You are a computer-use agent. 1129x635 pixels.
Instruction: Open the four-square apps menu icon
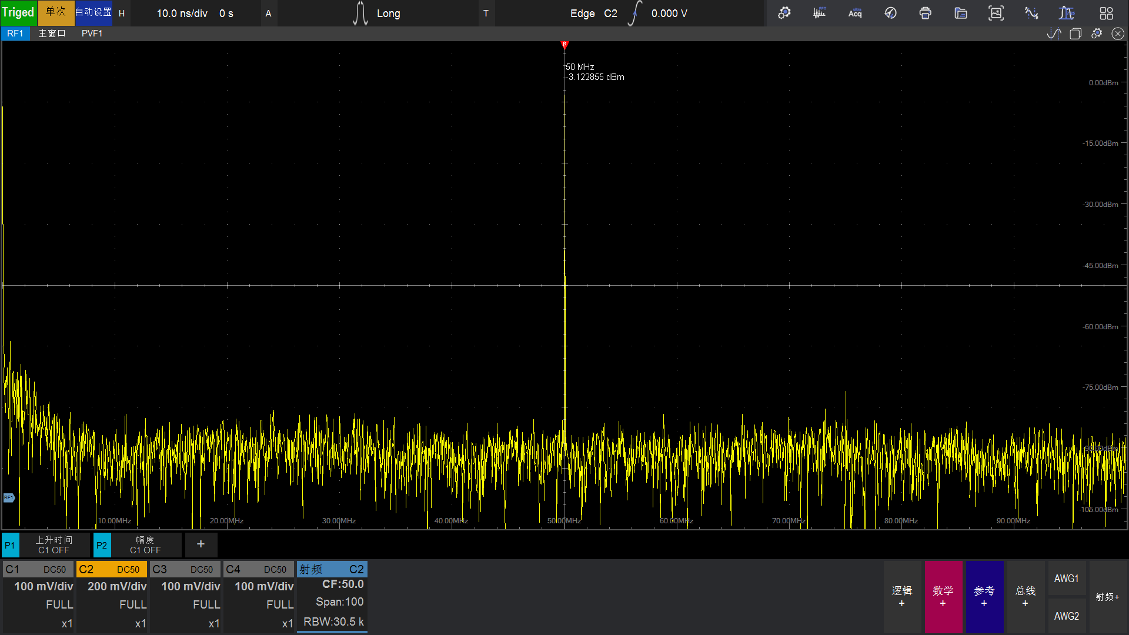pyautogui.click(x=1106, y=13)
